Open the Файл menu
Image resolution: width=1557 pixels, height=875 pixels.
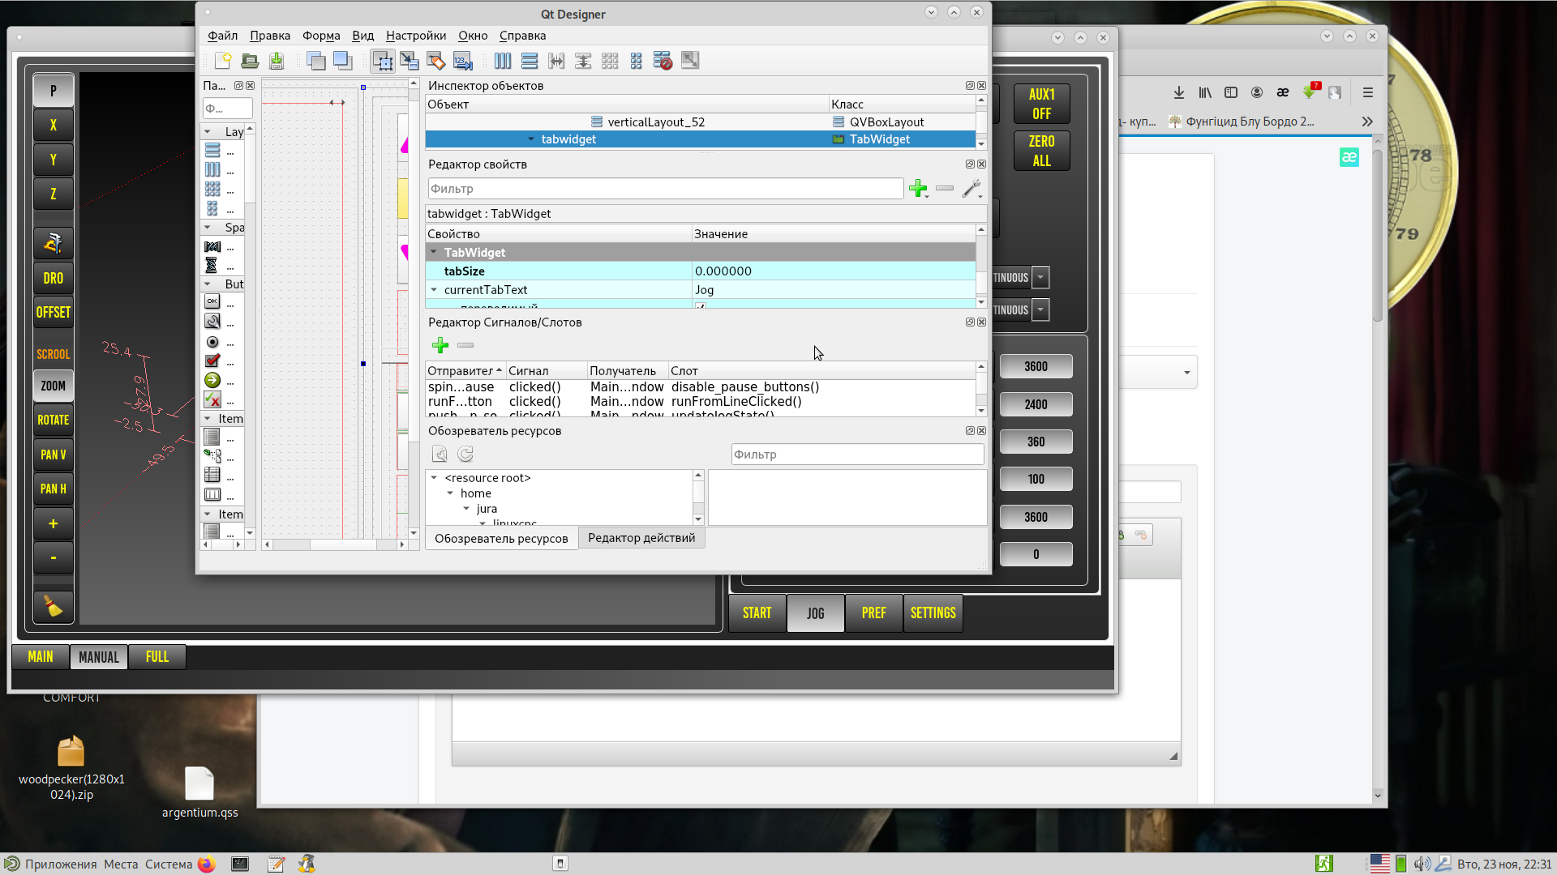pyautogui.click(x=222, y=36)
